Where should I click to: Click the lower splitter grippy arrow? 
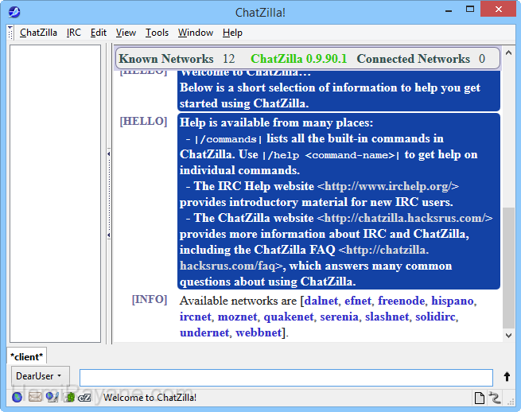coord(109,235)
